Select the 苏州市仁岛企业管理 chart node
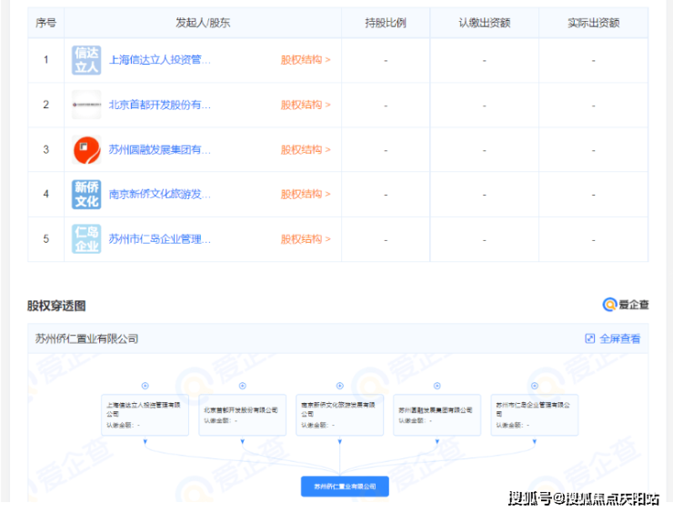Screen dimensions: 673x513 (x=535, y=415)
